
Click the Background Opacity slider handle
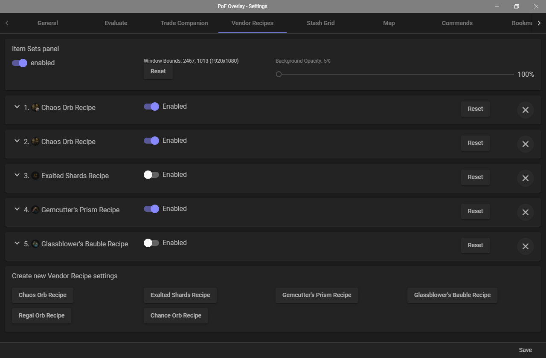tap(279, 74)
